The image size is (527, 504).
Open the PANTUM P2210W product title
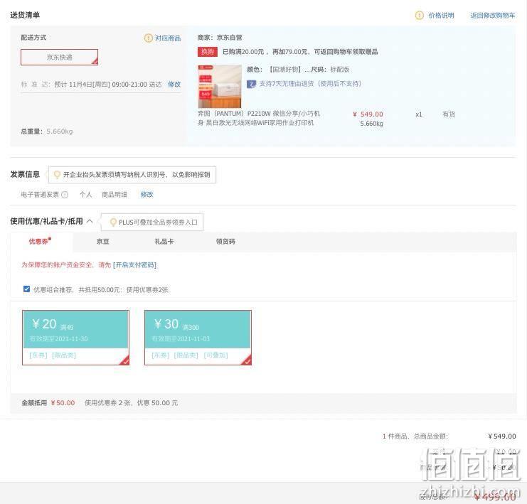click(259, 118)
